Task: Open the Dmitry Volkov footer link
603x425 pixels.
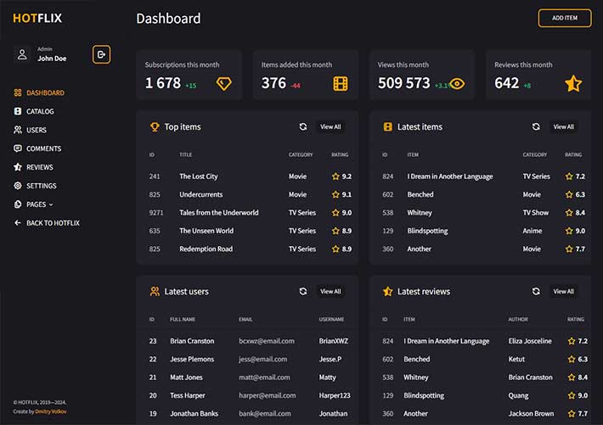Action: pos(50,411)
